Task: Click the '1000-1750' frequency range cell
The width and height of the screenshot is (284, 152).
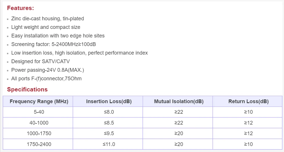Action: click(x=39, y=133)
